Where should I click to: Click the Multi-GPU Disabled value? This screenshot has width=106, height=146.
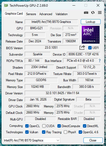40,119
